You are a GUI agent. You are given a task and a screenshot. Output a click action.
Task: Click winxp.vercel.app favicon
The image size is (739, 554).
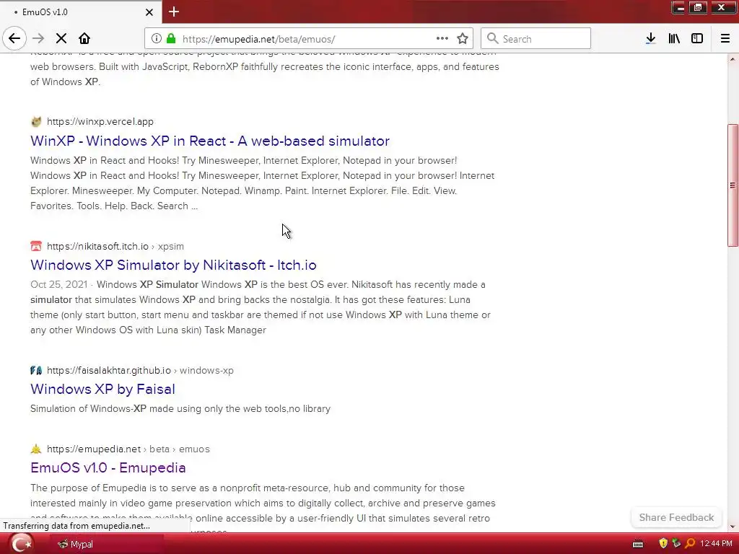[36, 121]
